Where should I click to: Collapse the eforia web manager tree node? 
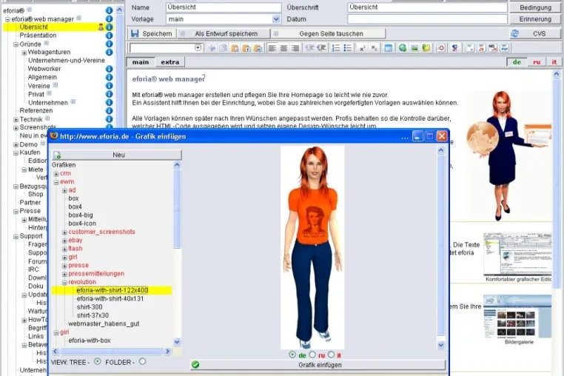[x=7, y=19]
